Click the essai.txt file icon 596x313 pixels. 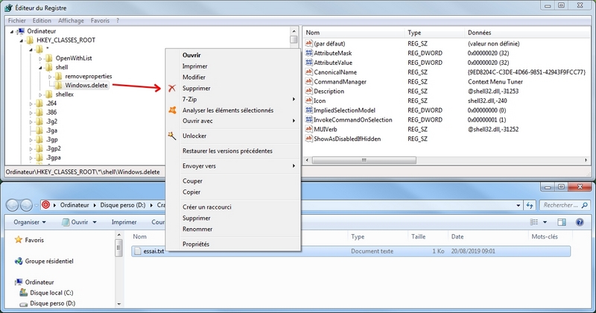(138, 252)
